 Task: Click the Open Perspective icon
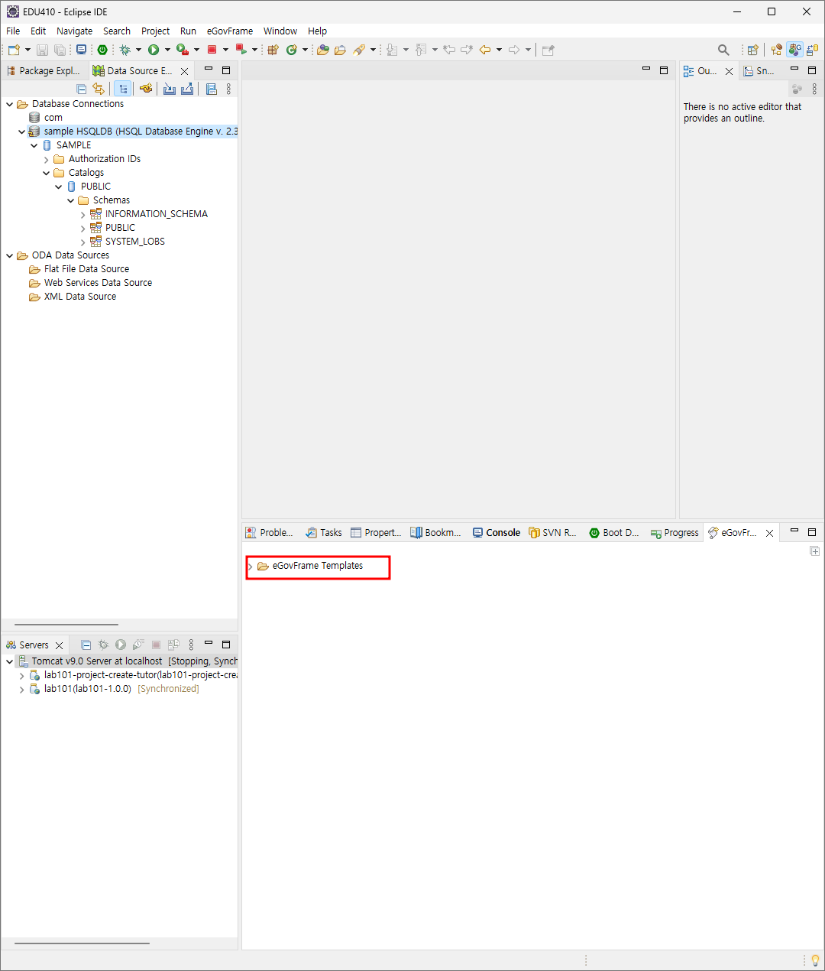(x=753, y=50)
